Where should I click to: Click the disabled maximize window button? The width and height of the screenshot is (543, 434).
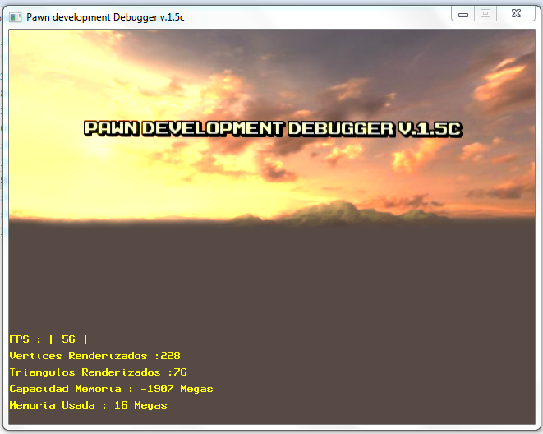coord(485,14)
